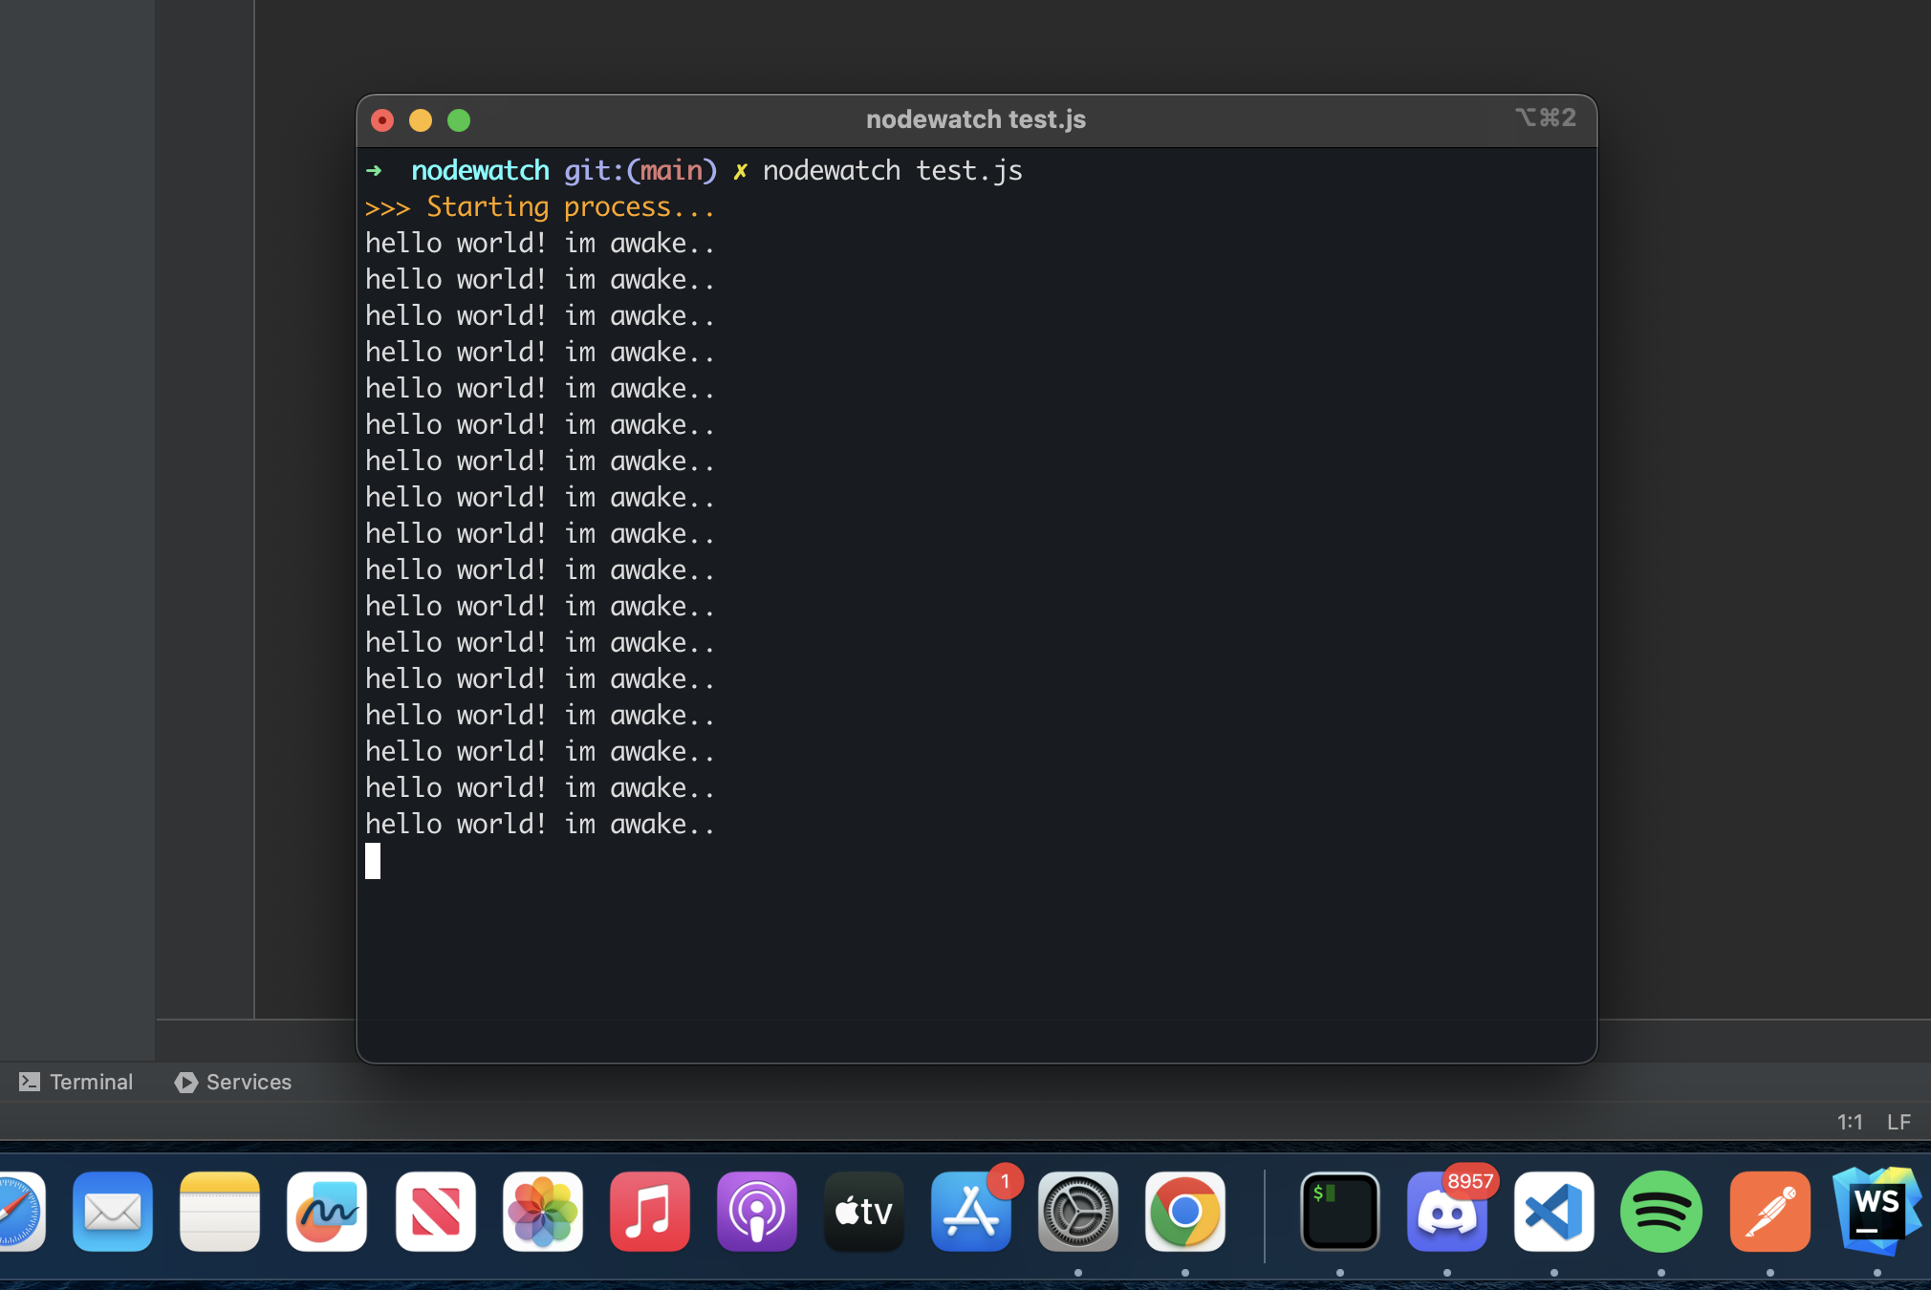Open the Safari icon in the dock

[19, 1212]
